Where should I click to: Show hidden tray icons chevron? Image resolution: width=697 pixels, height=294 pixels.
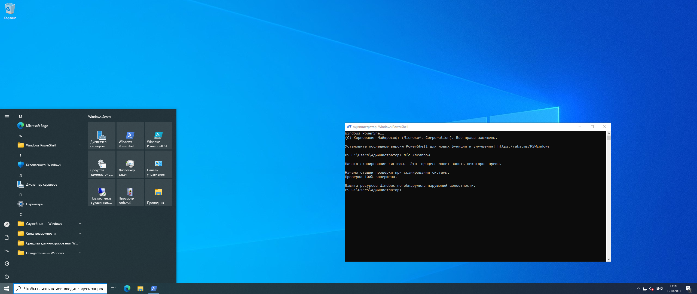pyautogui.click(x=638, y=289)
